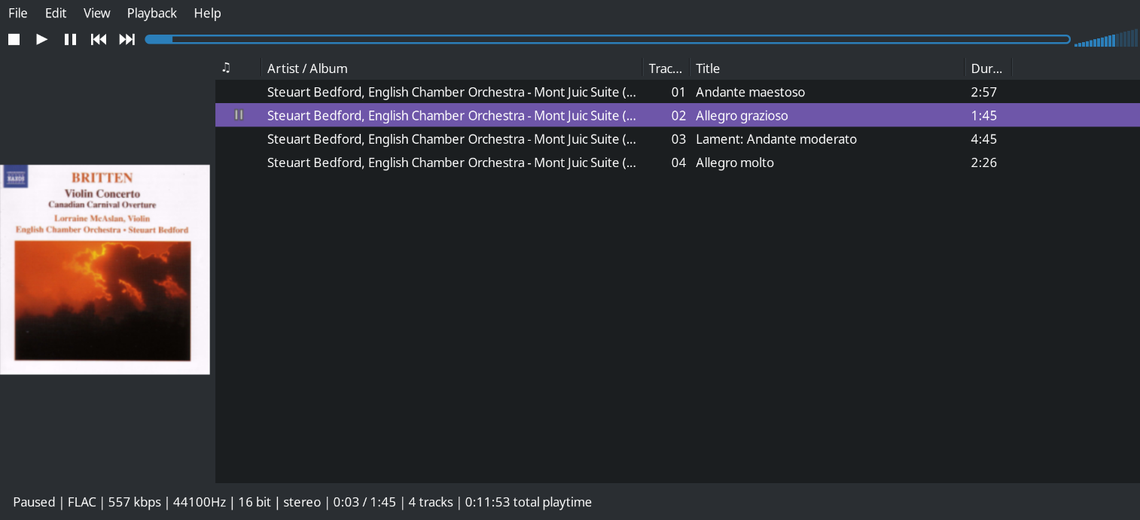Open the Edit menu

55,13
